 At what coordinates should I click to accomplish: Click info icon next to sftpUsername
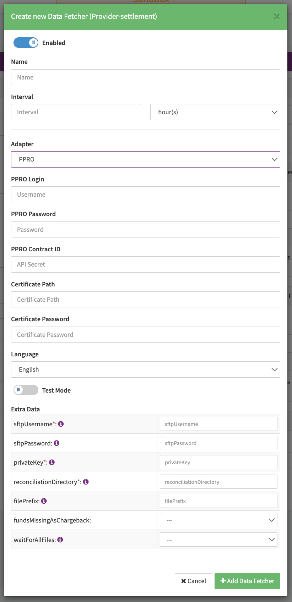61,424
